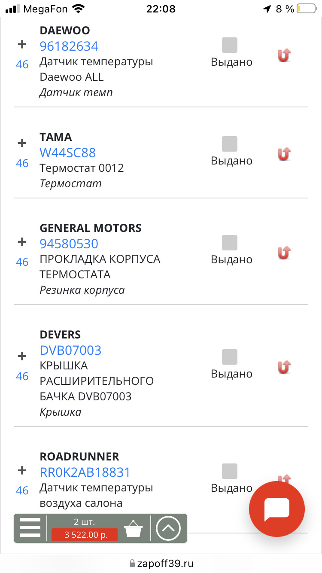Tap the scroll-to-top circle arrow
The image size is (322, 573).
point(168,528)
